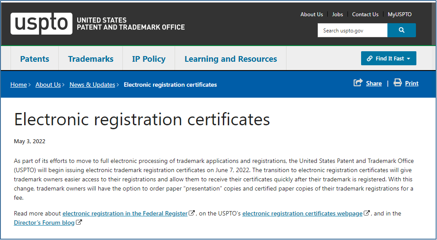Click in the Search uspto.gov field
This screenshot has width=437, height=240.
pyautogui.click(x=352, y=31)
